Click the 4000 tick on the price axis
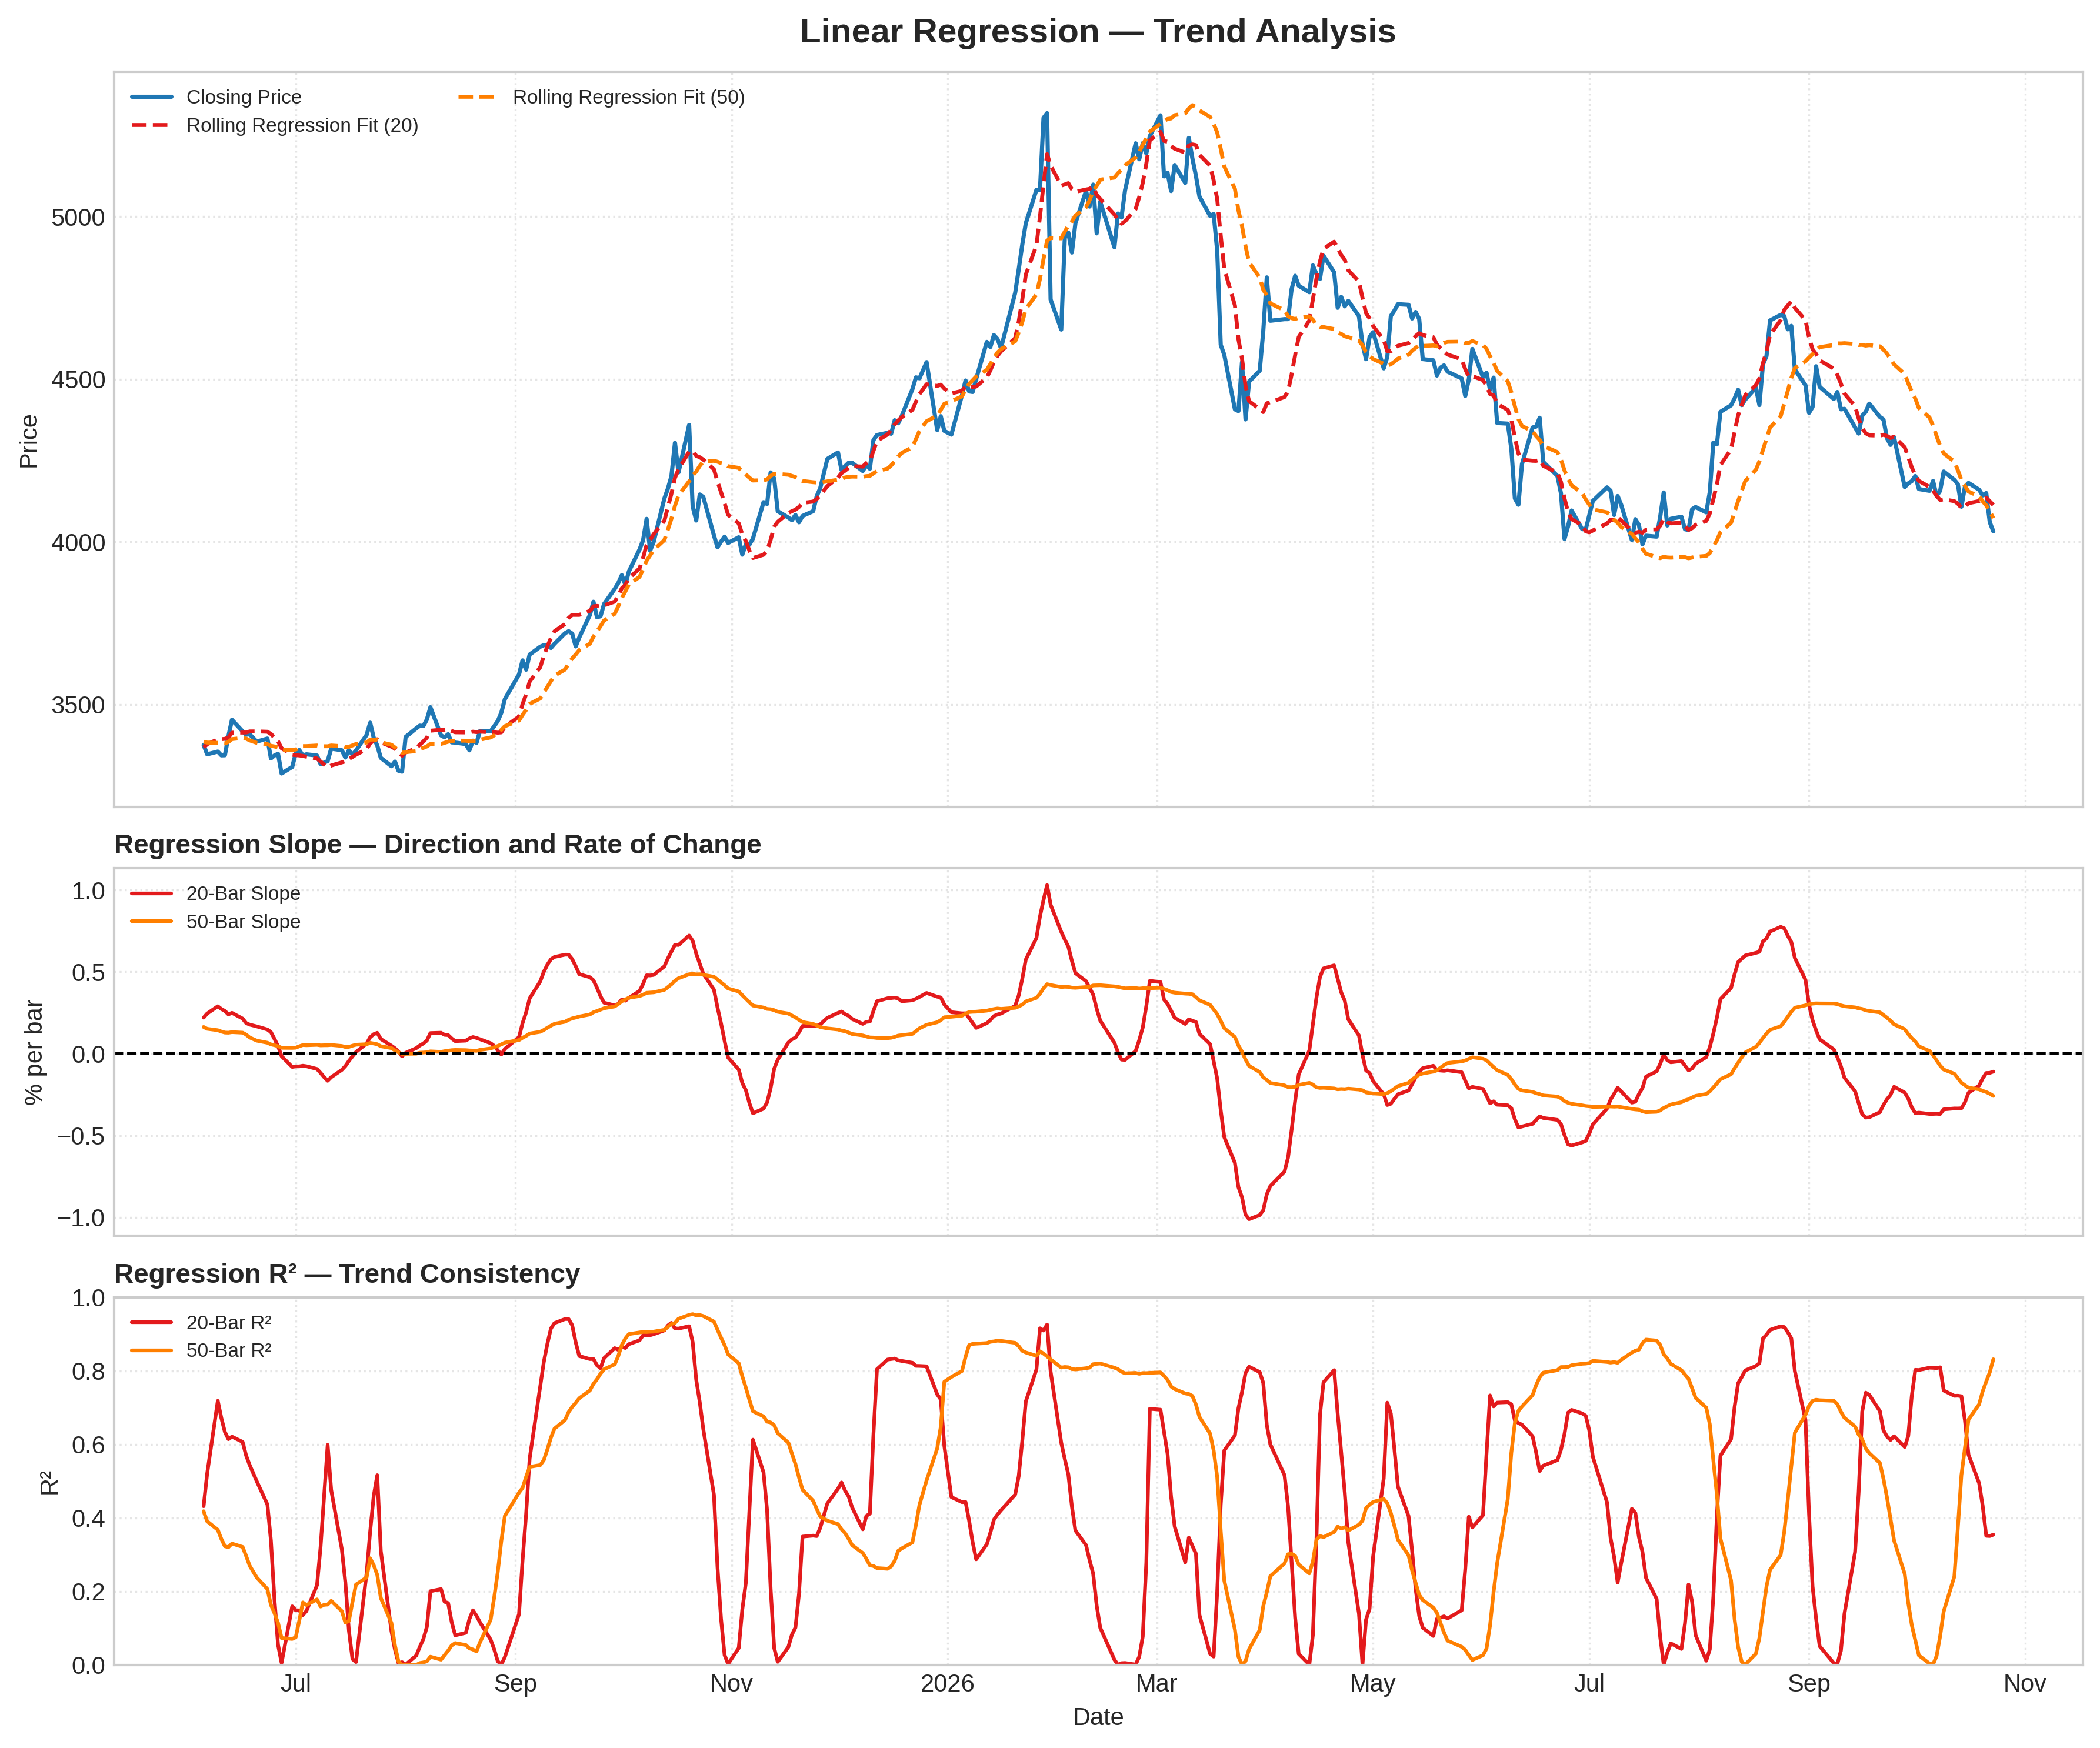This screenshot has width=2100, height=1748. (x=77, y=543)
